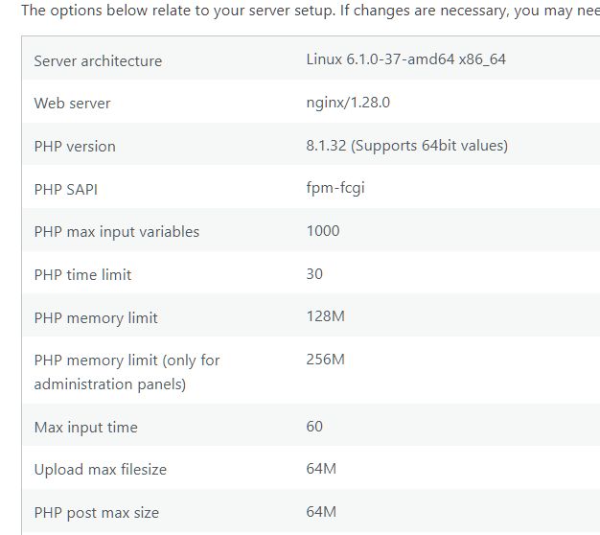Click the Server architecture row label
This screenshot has height=535, width=600.
(98, 60)
